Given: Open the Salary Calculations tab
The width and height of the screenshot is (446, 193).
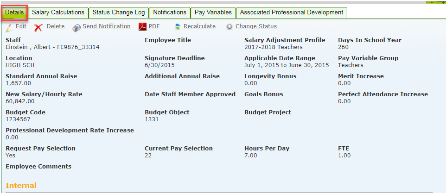Looking at the screenshot, I should (58, 12).
